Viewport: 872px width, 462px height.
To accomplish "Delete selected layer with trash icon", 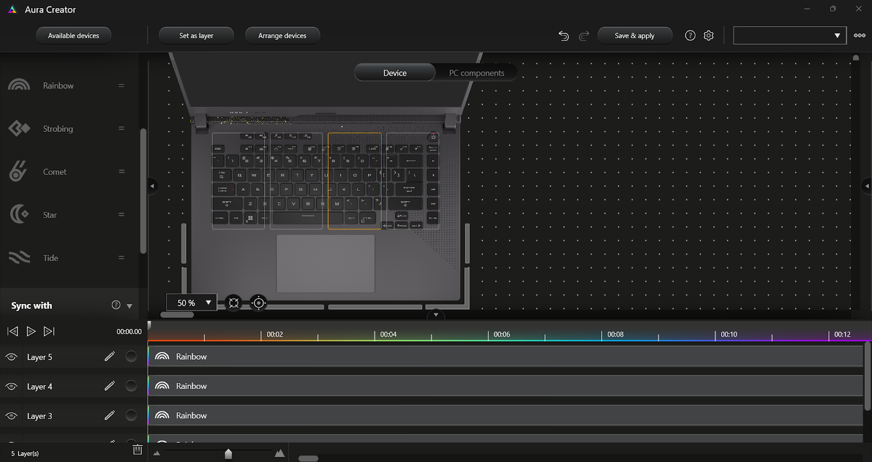I will 137,449.
